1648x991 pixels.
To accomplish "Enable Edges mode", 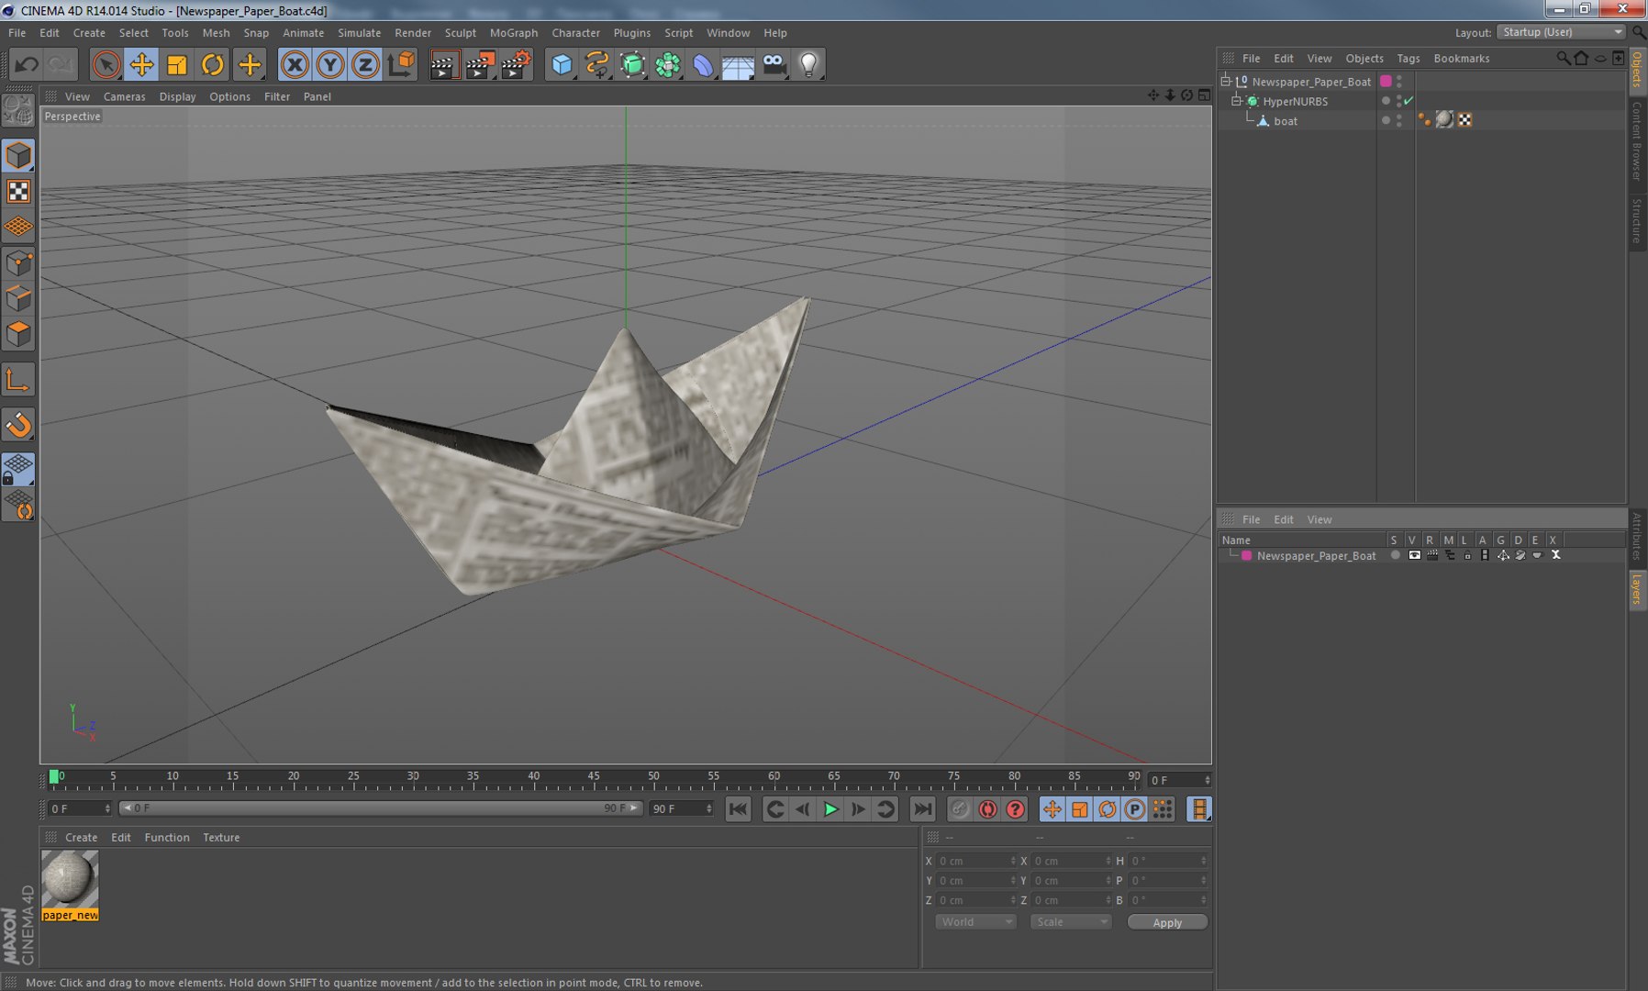I will click(18, 298).
